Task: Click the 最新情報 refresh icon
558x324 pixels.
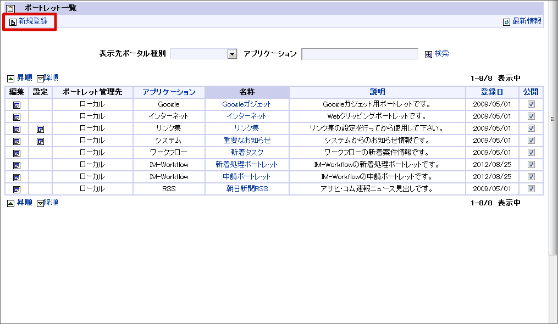Action: click(506, 22)
